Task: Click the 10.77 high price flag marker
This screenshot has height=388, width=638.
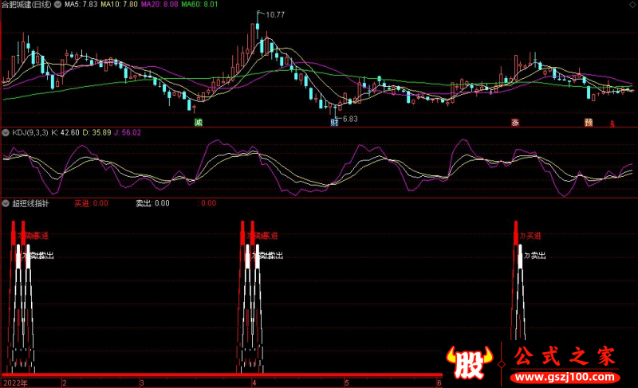Action: (274, 14)
